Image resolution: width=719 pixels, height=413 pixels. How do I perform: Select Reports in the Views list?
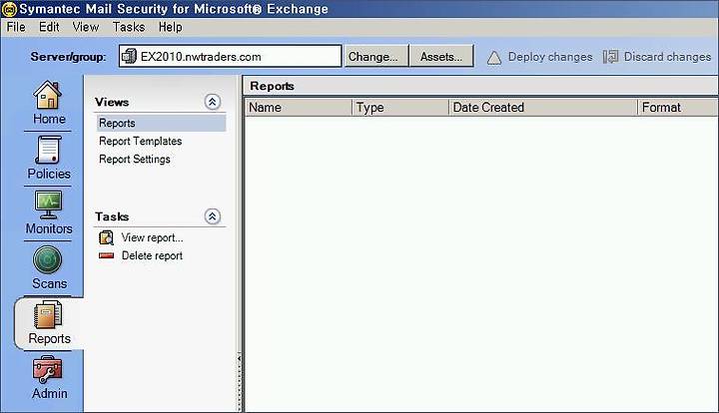[x=161, y=123]
